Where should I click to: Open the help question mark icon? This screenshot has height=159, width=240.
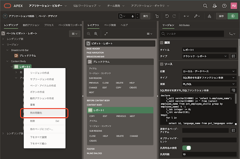(x=224, y=6)
